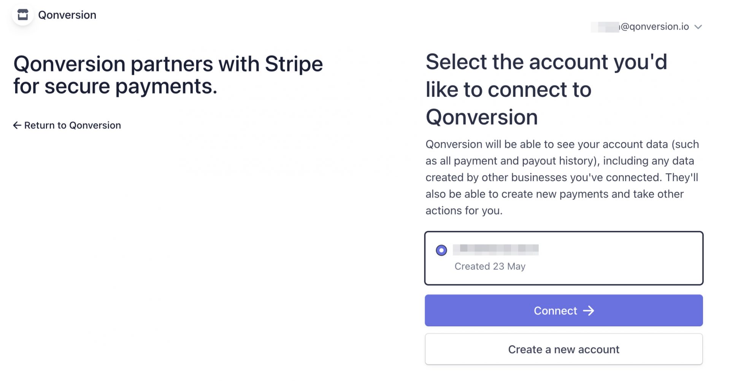Click the Qonversion name in the header

pyautogui.click(x=67, y=15)
